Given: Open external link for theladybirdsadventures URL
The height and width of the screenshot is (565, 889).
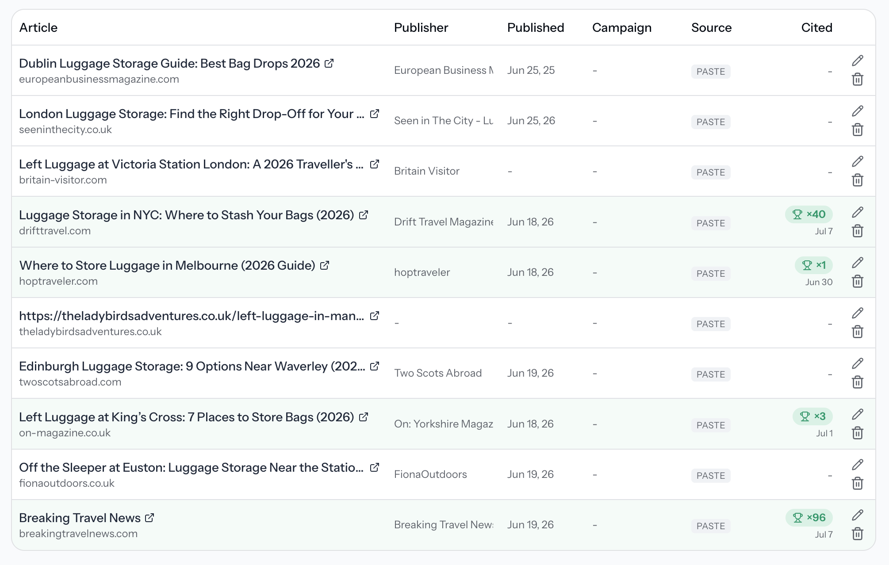Looking at the screenshot, I should tap(375, 316).
